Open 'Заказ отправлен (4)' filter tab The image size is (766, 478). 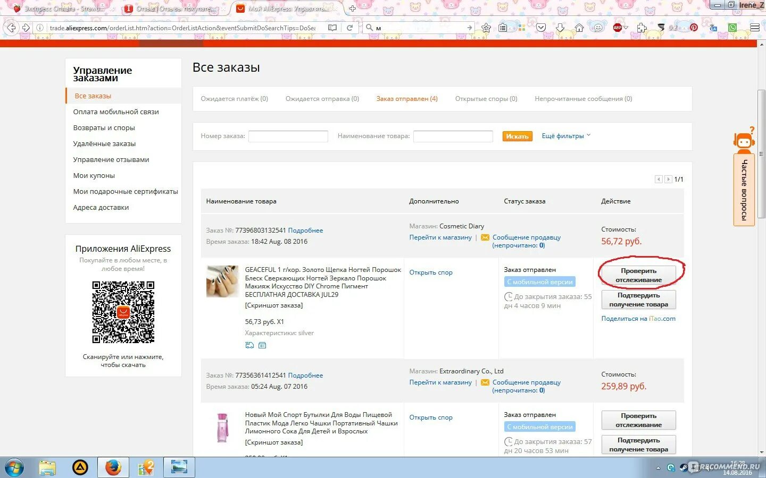pyautogui.click(x=407, y=99)
